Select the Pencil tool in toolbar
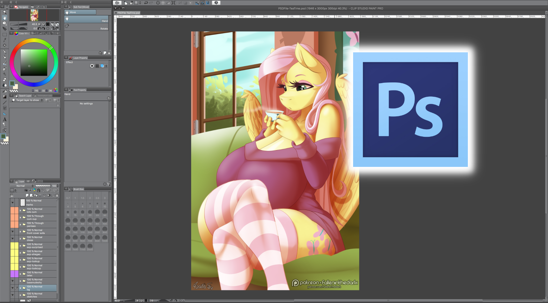Viewport: 548px width, 303px height. point(4,57)
